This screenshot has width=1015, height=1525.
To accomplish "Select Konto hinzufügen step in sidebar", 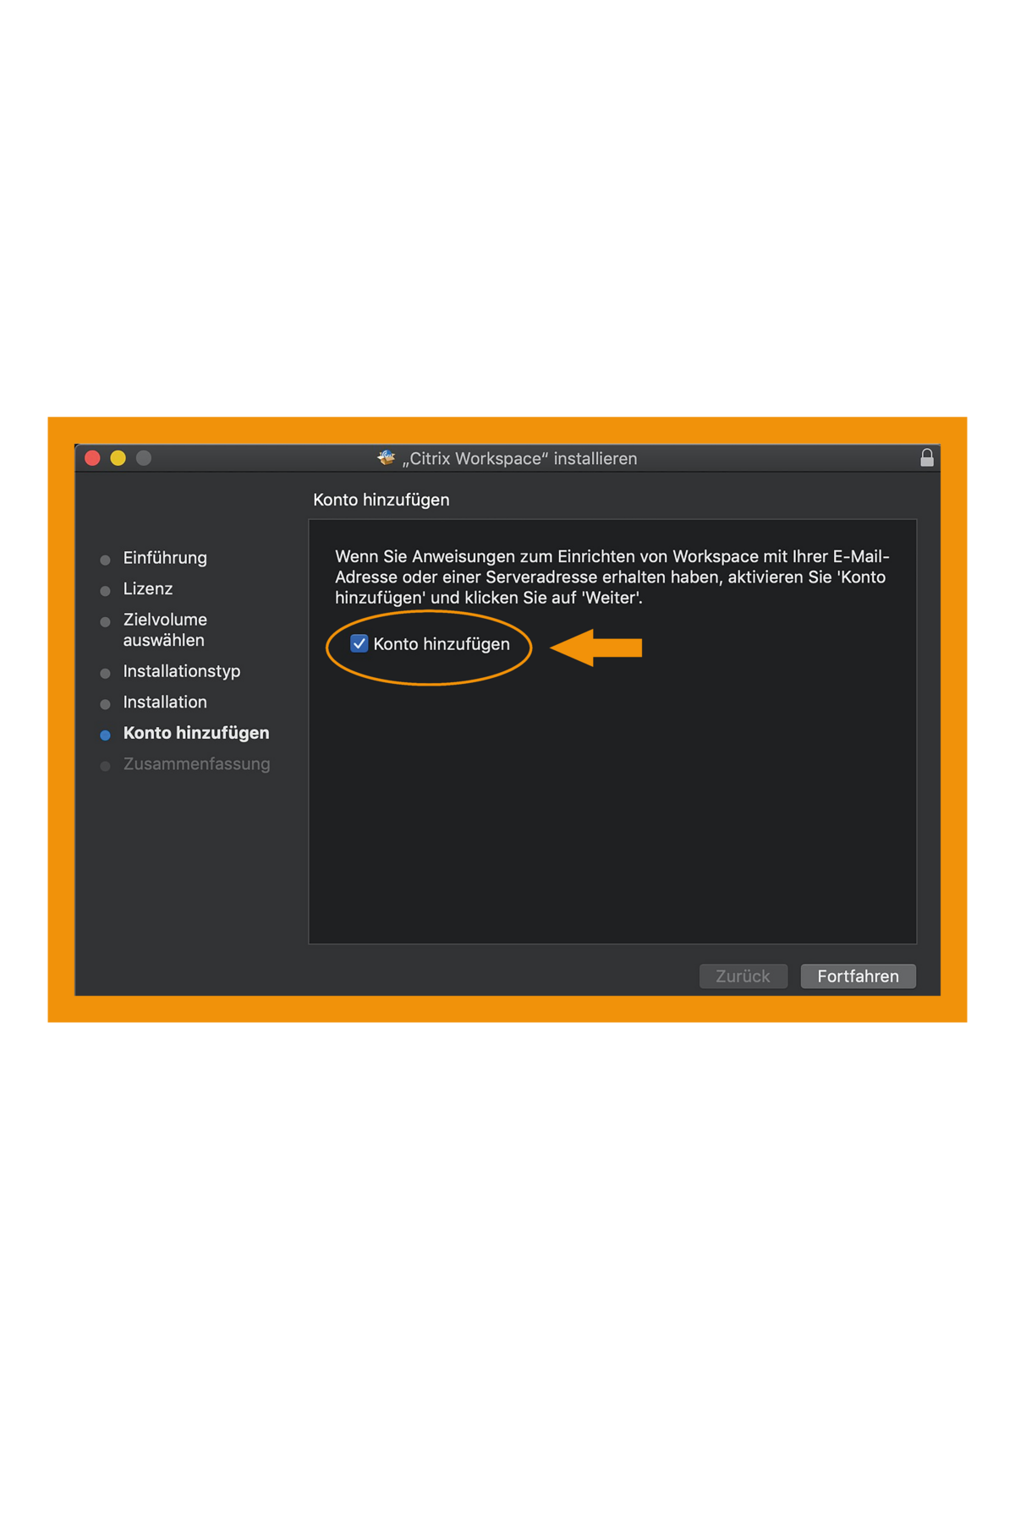I will (196, 733).
